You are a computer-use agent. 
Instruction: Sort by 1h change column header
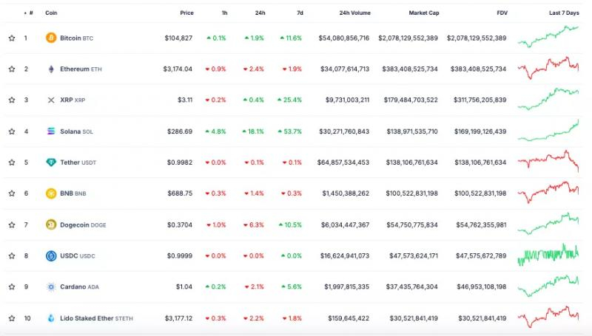224,13
